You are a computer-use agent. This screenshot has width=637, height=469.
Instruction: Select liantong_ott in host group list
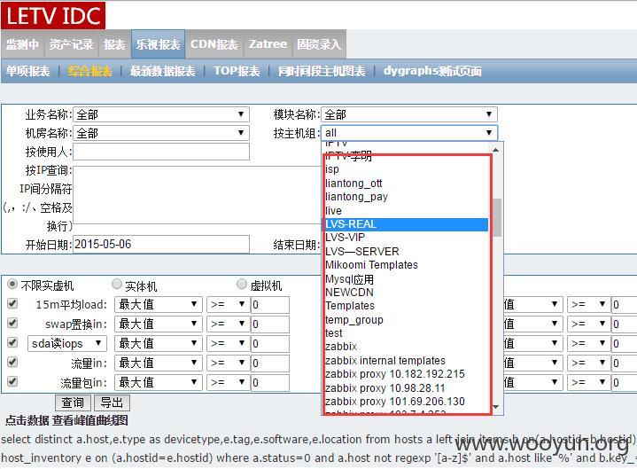(407, 184)
